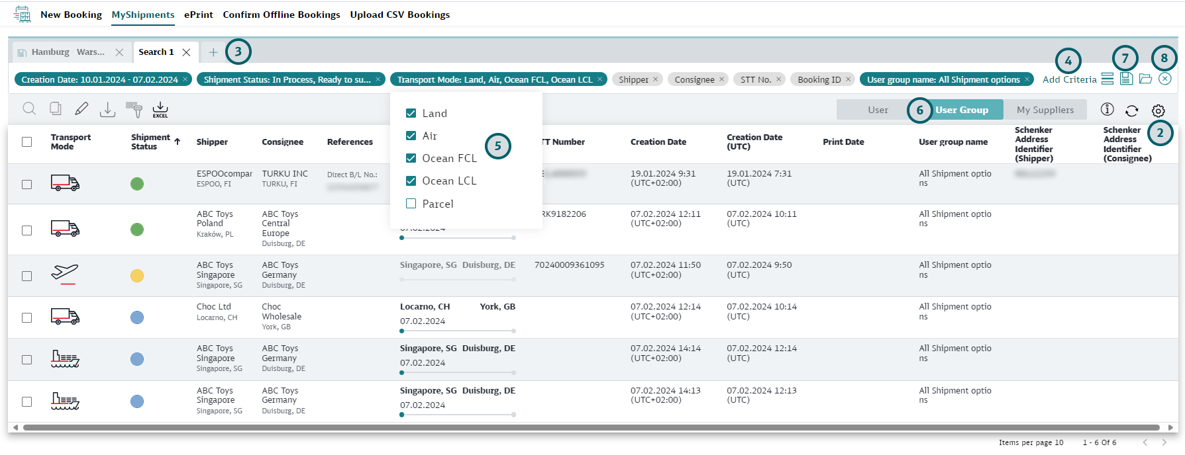Image resolution: width=1185 pixels, height=455 pixels.
Task: Open the ePrint menu item
Action: 198,15
